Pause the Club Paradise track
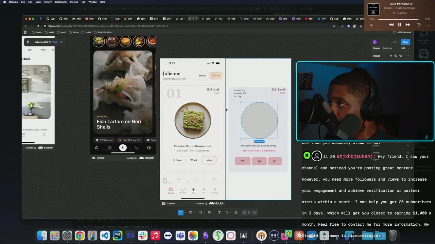The height and width of the screenshot is (244, 435). point(399,25)
